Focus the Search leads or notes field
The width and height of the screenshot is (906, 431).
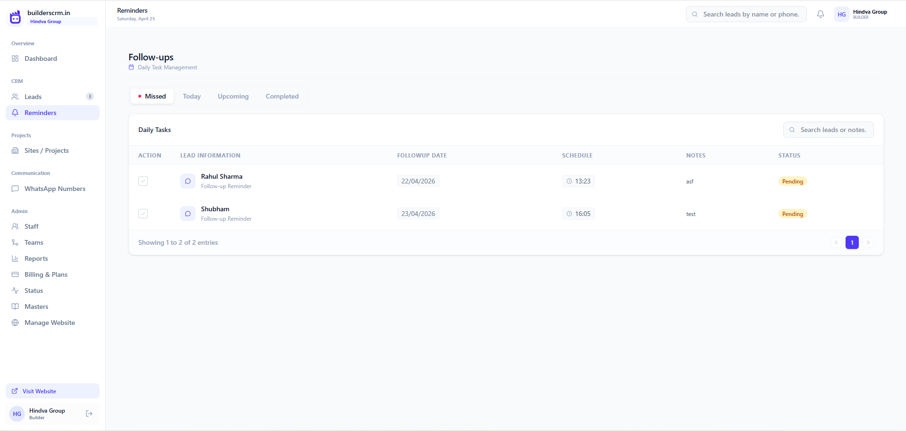(833, 130)
